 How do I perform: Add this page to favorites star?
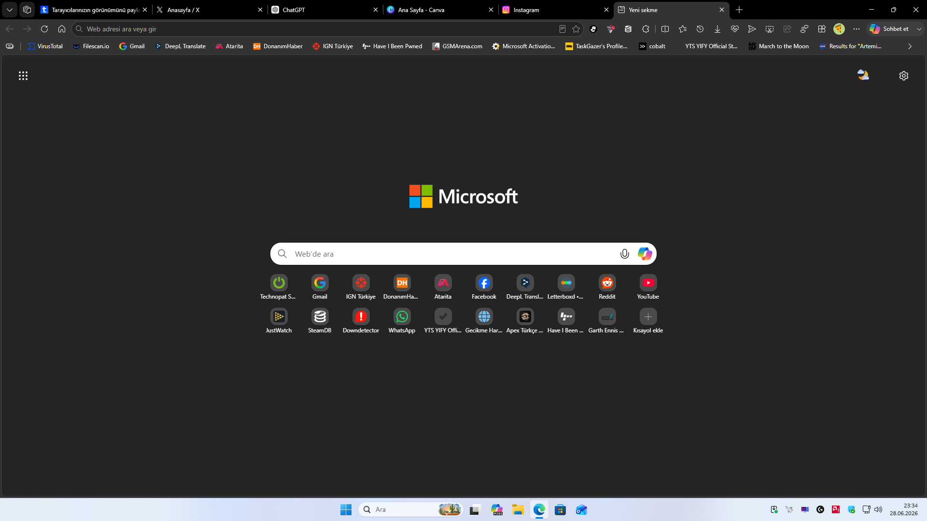[x=576, y=29]
